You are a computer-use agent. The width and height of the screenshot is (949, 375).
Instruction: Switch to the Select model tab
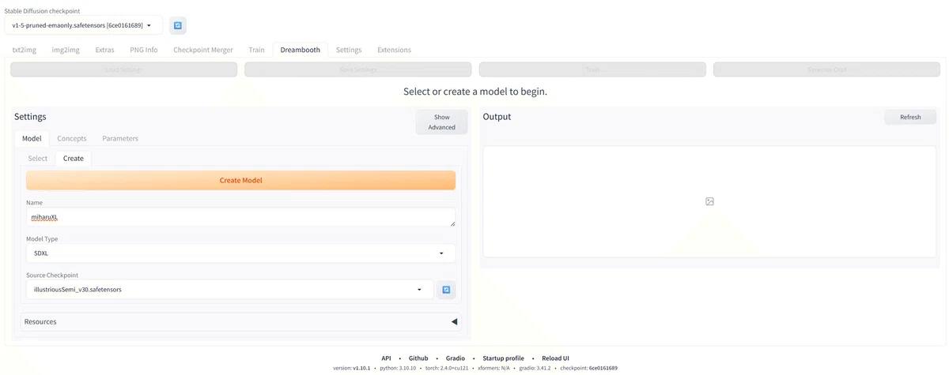click(x=38, y=158)
